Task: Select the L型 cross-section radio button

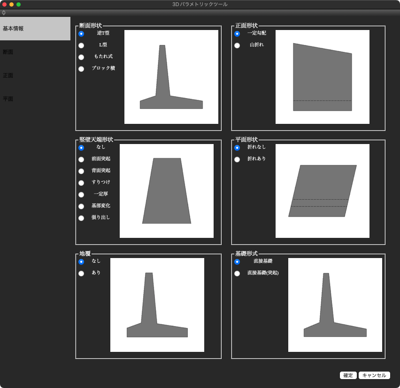Action: click(x=81, y=46)
